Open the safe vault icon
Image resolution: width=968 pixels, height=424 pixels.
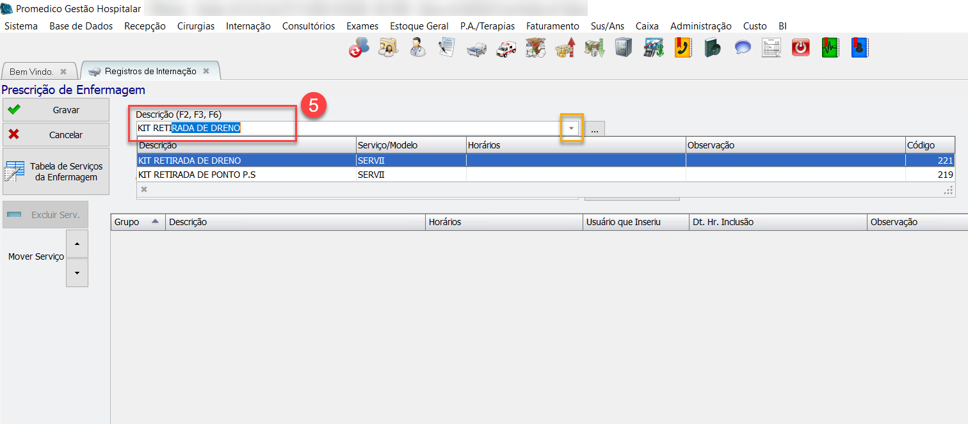tap(623, 48)
